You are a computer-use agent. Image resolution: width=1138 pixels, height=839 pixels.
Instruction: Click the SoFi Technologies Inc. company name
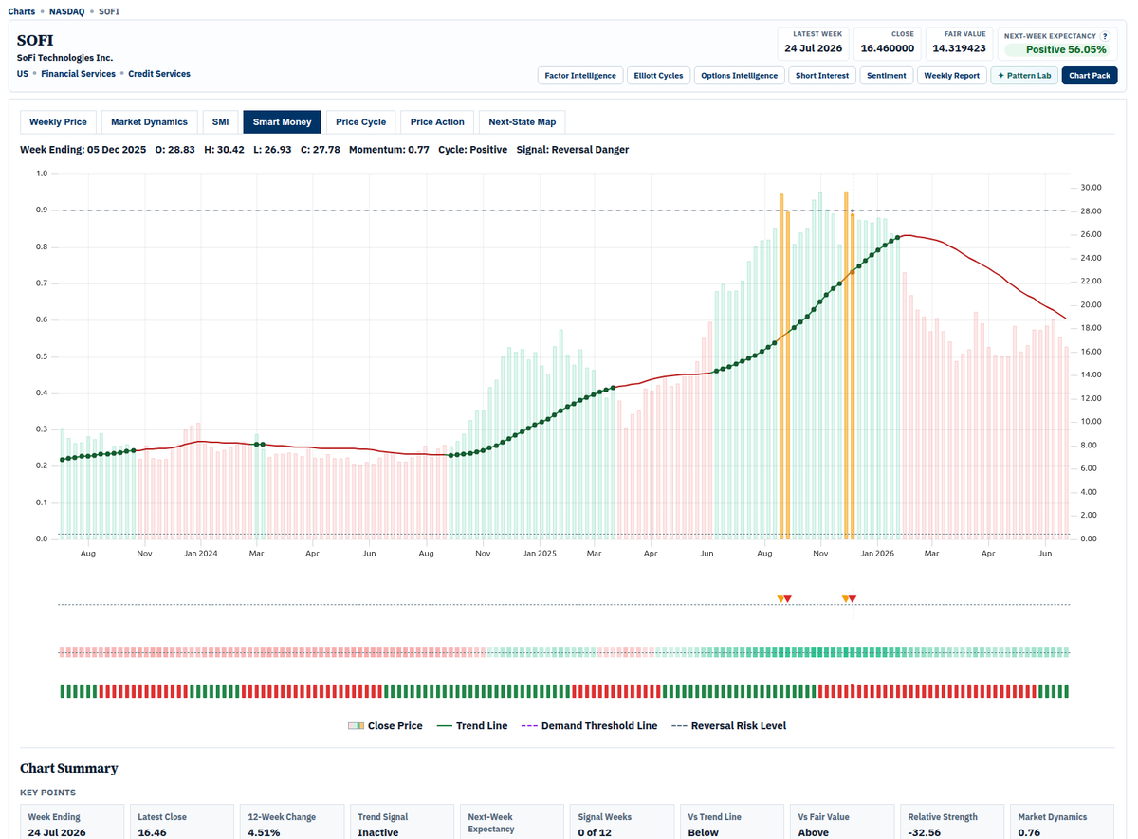64,58
